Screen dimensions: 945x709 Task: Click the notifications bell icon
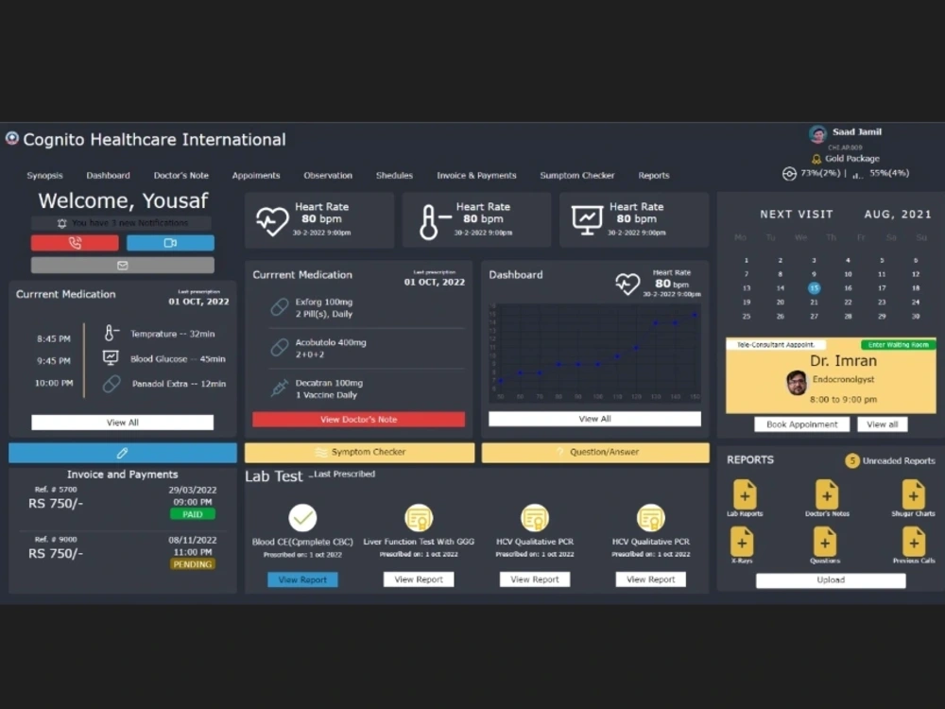coord(61,224)
